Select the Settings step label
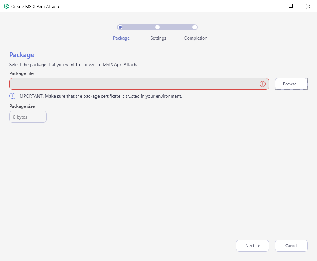 [158, 38]
